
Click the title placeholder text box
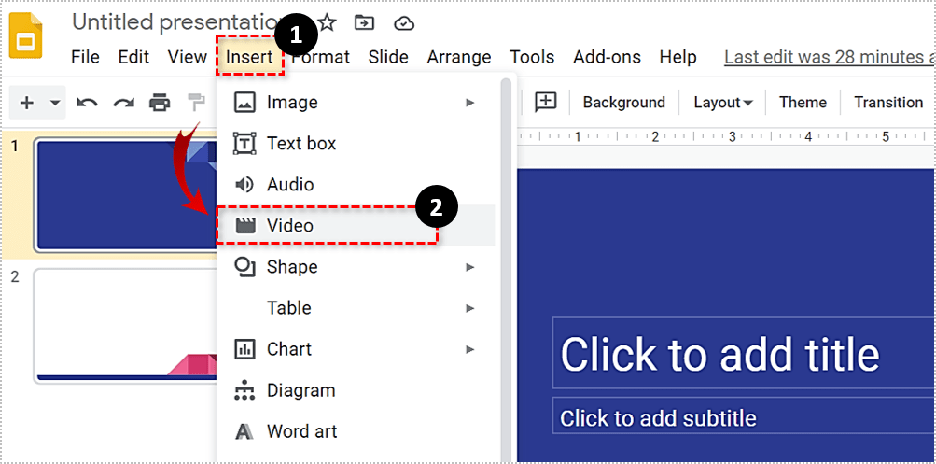(742, 354)
